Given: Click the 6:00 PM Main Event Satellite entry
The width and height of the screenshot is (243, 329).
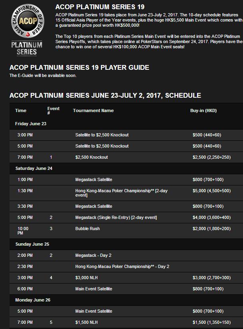Looking at the screenshot, I should coord(93,289).
